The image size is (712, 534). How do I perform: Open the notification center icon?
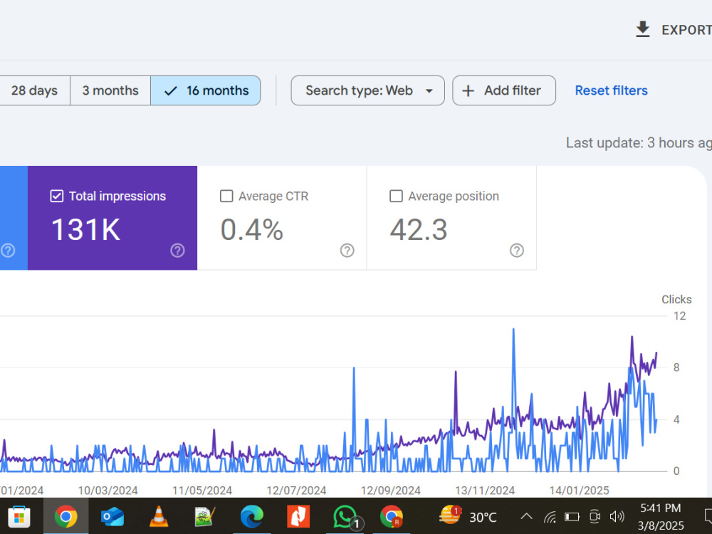click(708, 516)
